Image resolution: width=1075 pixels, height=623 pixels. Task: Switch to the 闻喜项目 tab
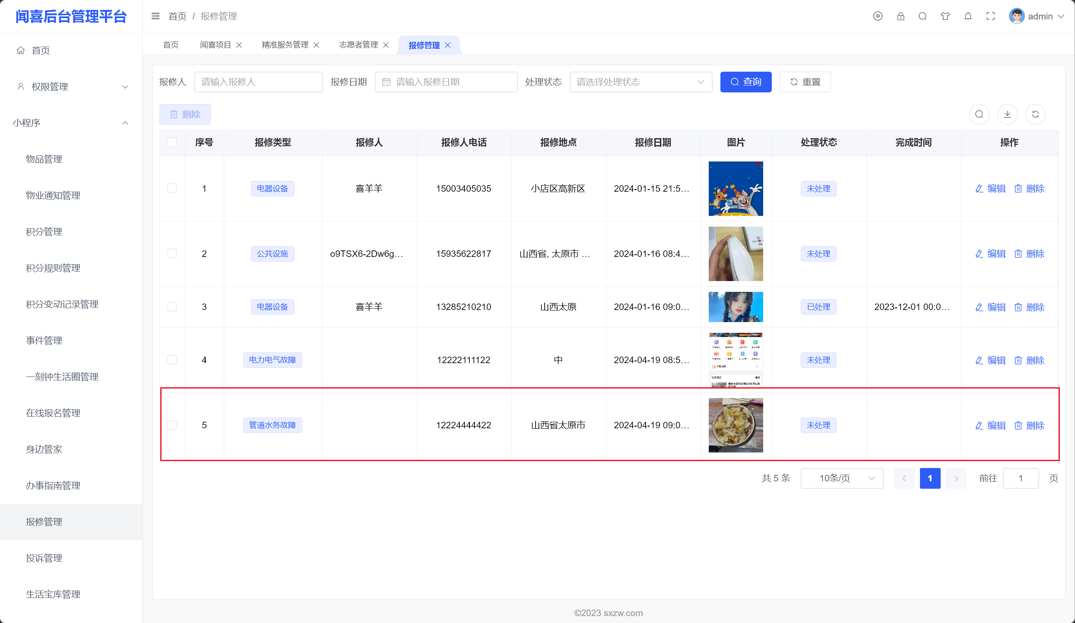[x=216, y=45]
